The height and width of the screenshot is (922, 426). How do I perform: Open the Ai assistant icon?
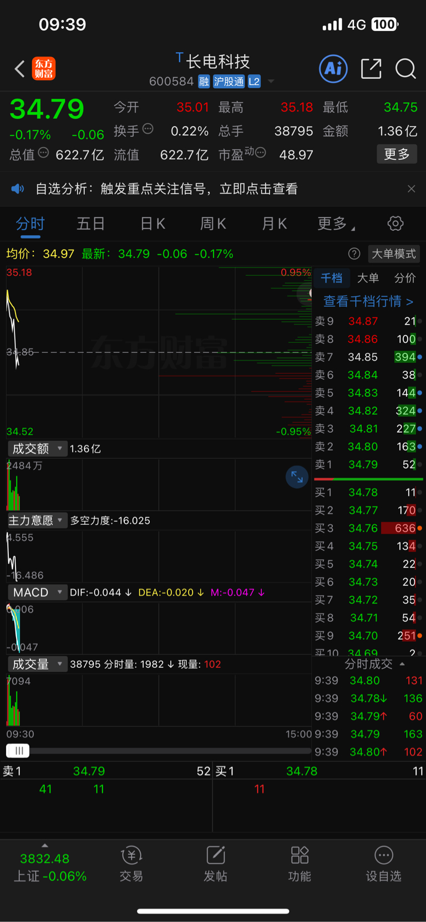click(x=333, y=69)
